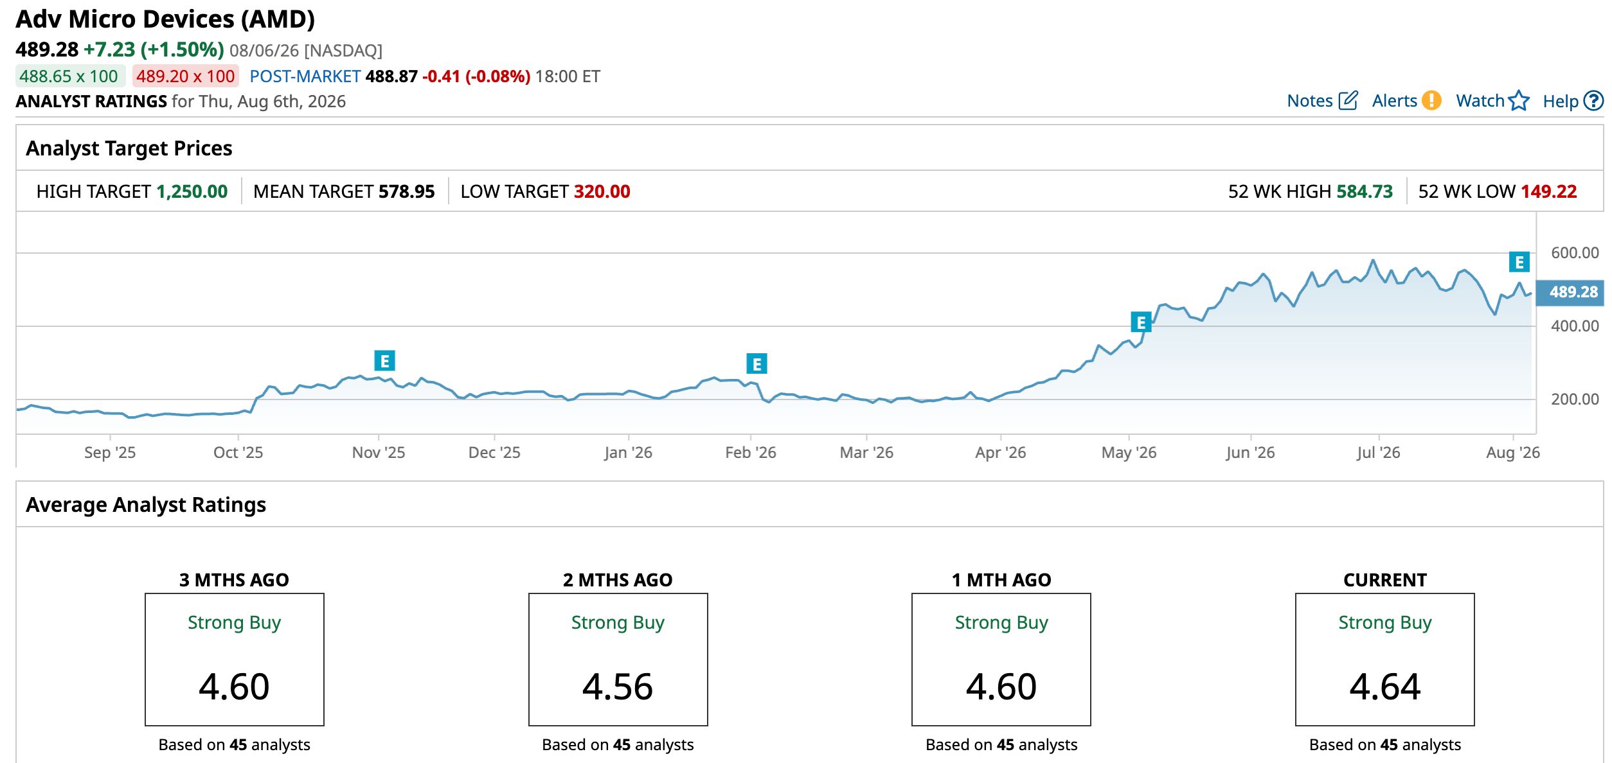Click the Watch star icon
Viewport: 1612px width, 763px height.
[1519, 101]
